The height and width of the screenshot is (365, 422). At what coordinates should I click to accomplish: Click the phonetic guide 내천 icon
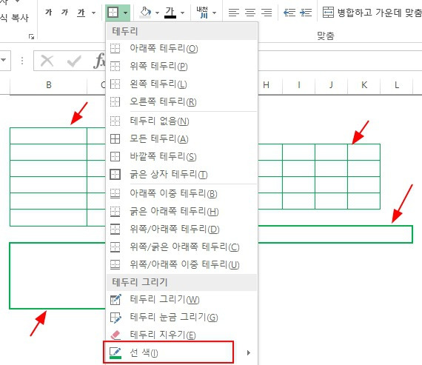(x=202, y=13)
